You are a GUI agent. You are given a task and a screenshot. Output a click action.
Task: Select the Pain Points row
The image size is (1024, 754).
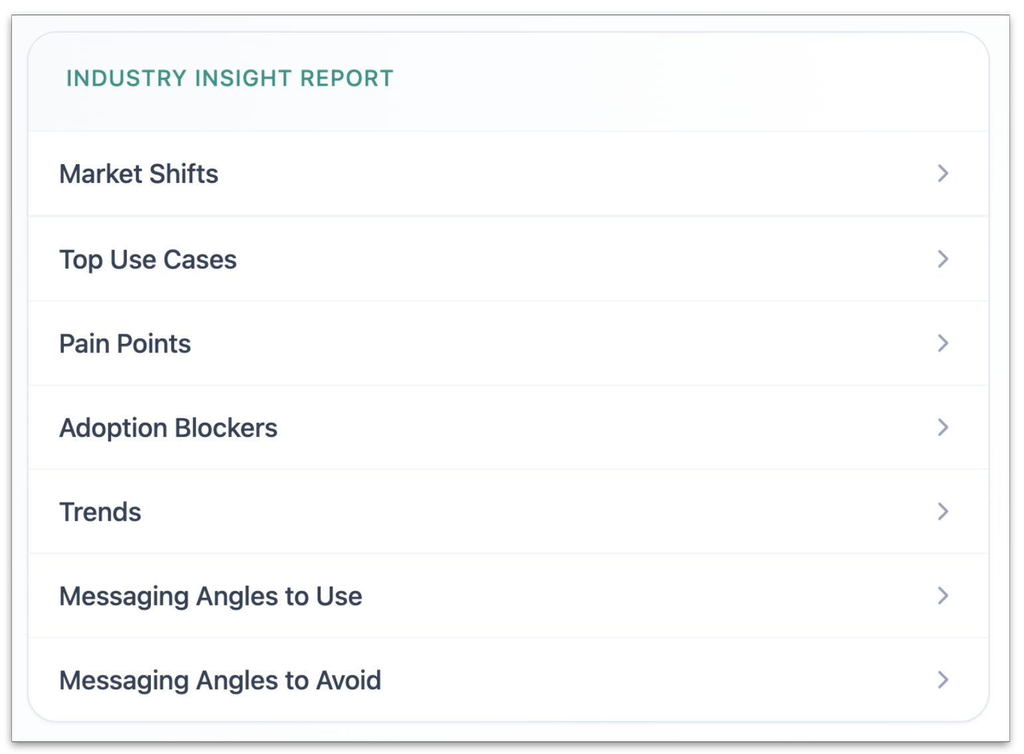465,343
